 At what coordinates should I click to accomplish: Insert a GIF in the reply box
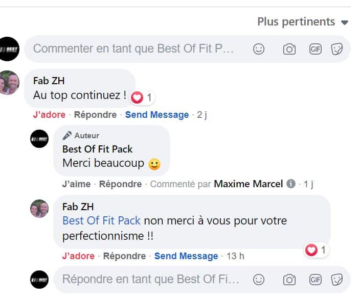pyautogui.click(x=316, y=280)
